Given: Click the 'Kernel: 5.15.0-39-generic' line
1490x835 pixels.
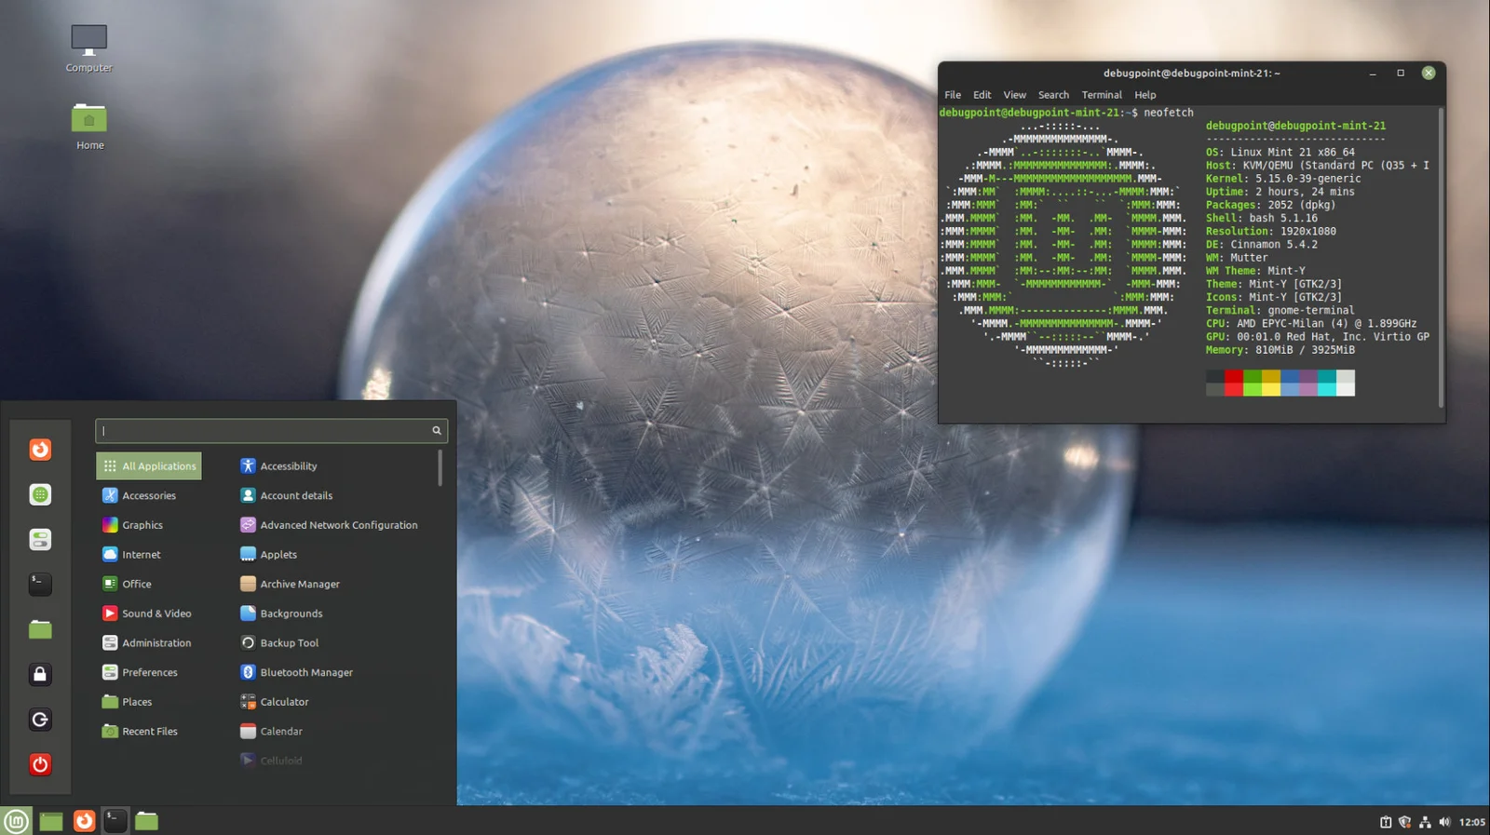Looking at the screenshot, I should pos(1283,179).
